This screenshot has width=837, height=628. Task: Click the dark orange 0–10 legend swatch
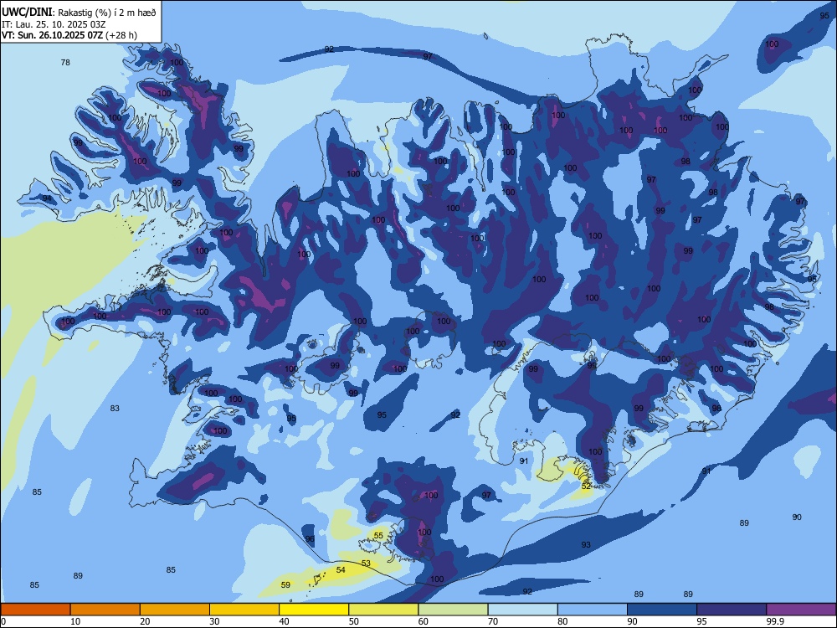35,610
